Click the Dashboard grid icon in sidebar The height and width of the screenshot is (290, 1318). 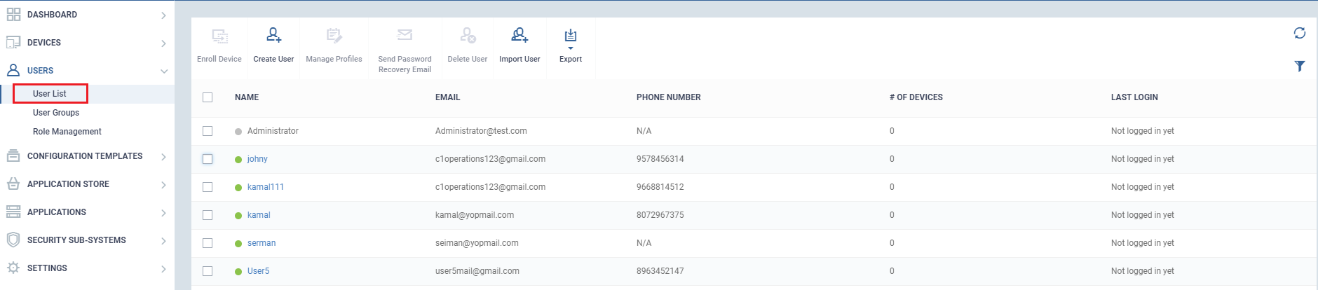click(x=13, y=14)
